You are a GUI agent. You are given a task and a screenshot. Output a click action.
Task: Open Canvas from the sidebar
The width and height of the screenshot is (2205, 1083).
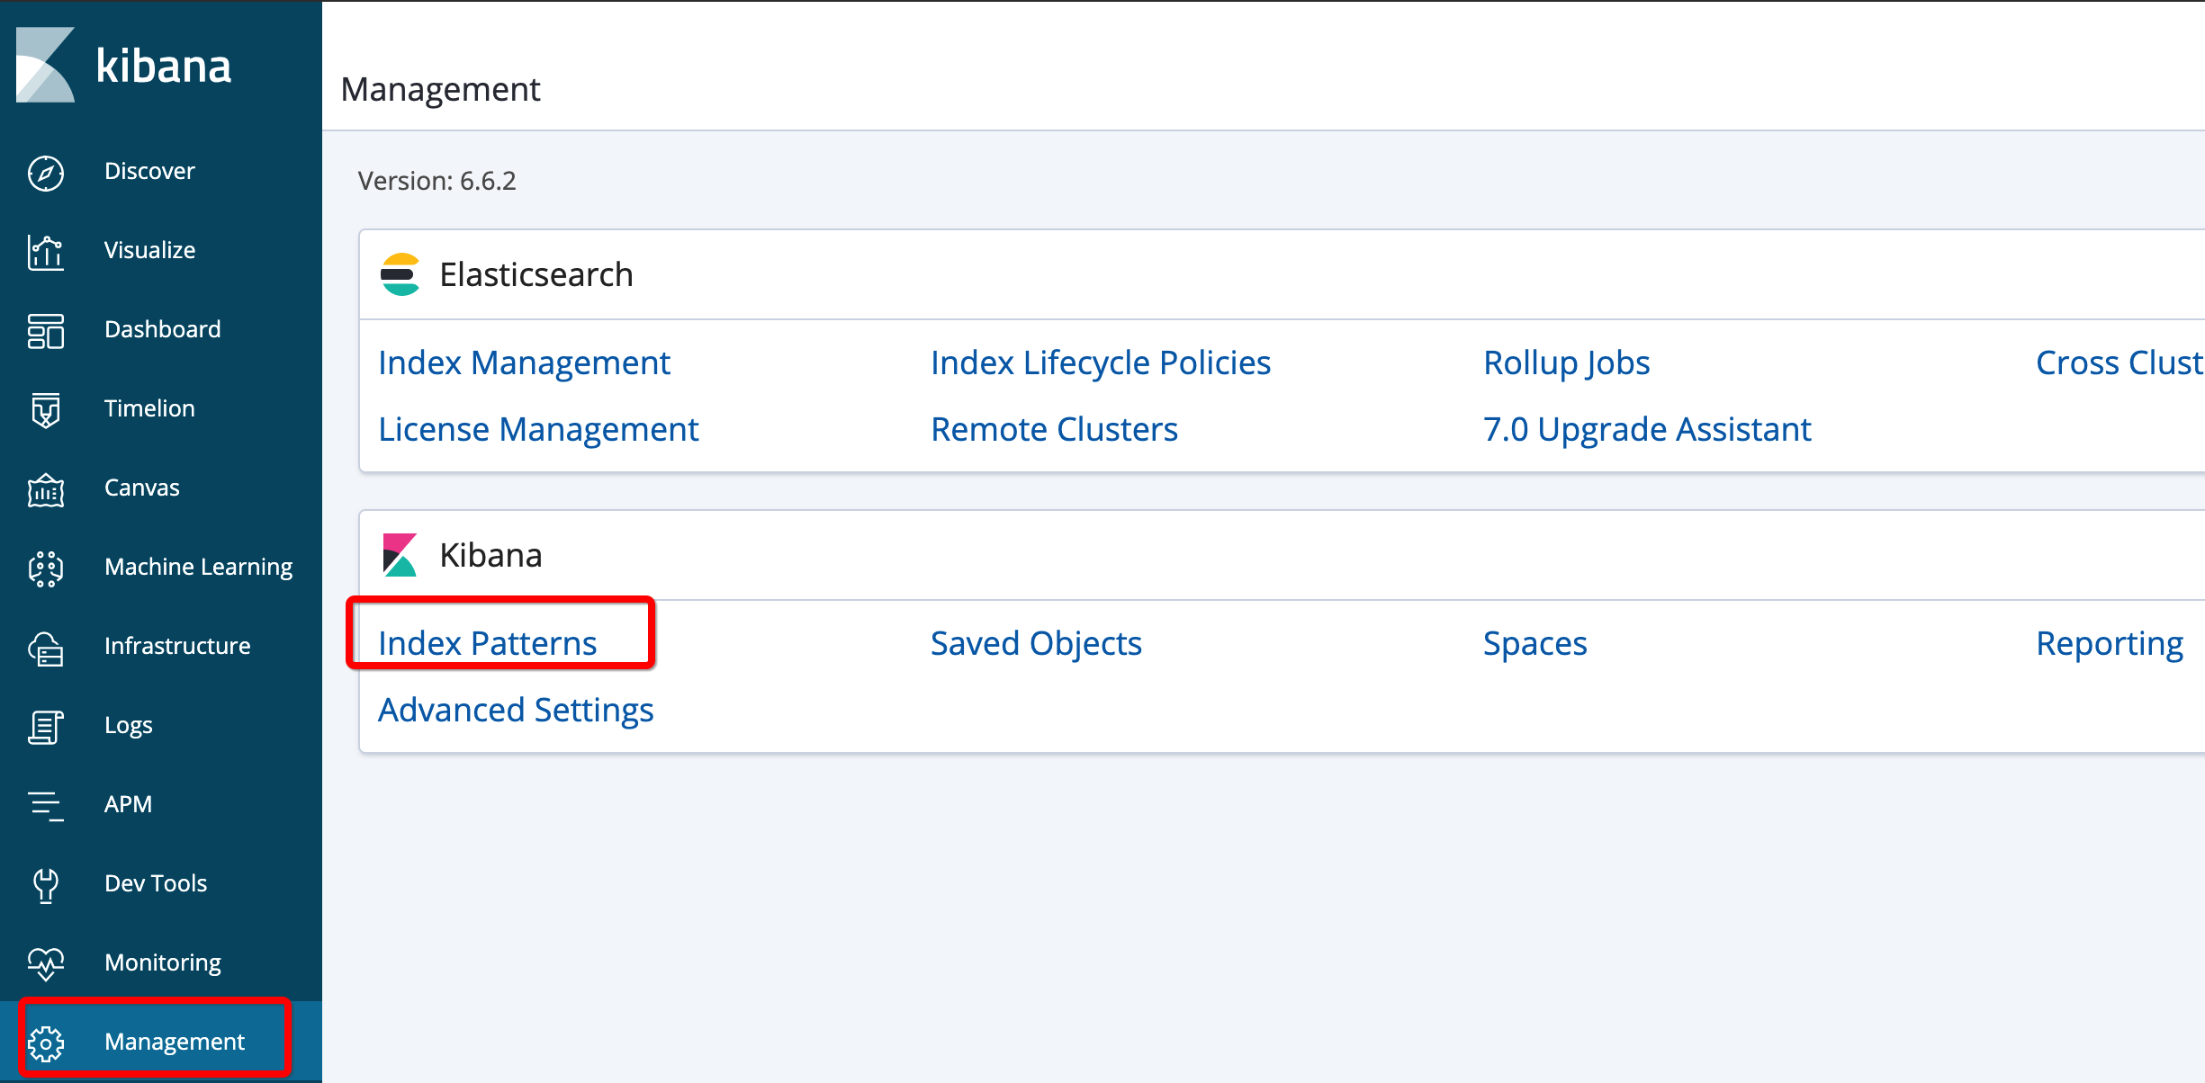142,488
